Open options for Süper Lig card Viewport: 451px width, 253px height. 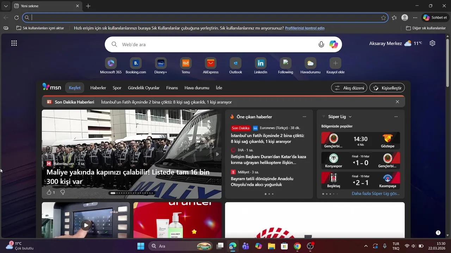[396, 117]
